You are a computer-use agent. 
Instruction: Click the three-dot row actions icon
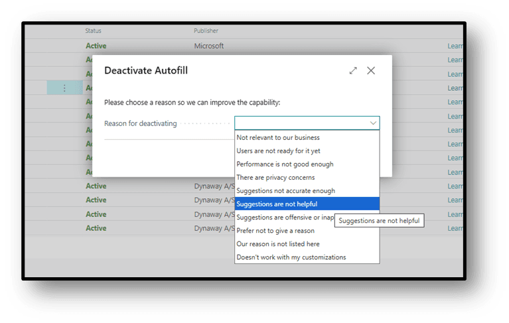64,88
